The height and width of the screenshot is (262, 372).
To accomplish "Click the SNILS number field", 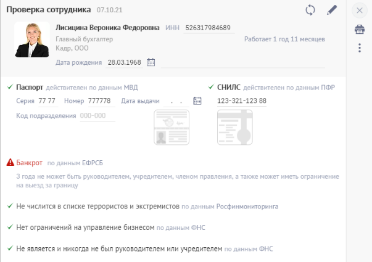I will tap(241, 101).
